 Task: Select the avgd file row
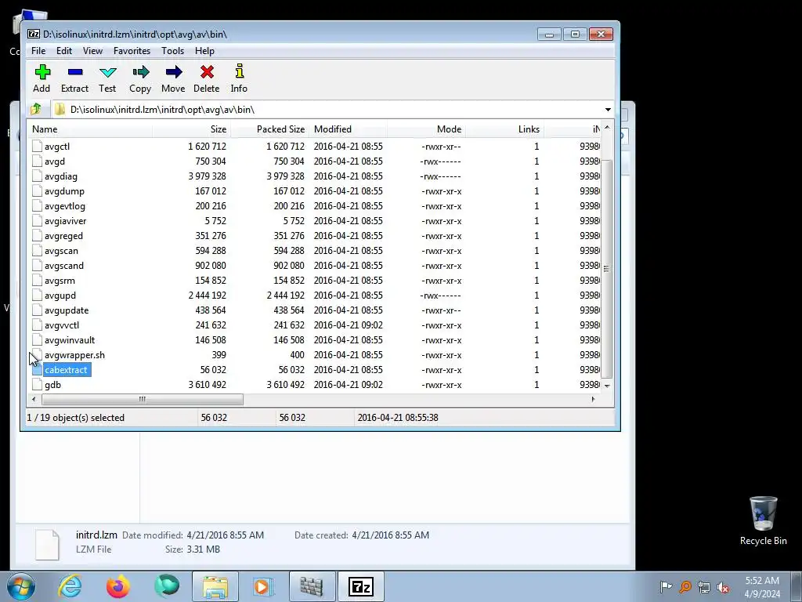pyautogui.click(x=315, y=161)
